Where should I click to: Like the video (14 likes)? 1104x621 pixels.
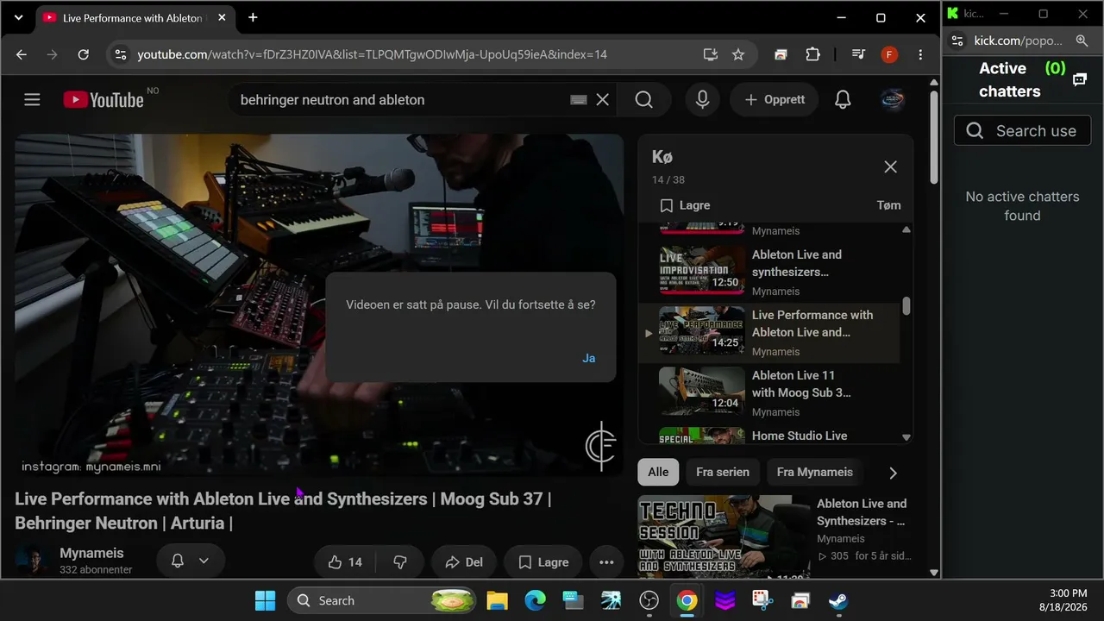click(345, 562)
